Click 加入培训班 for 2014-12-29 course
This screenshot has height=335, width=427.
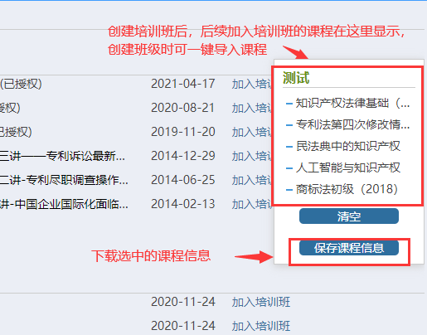[x=253, y=156]
